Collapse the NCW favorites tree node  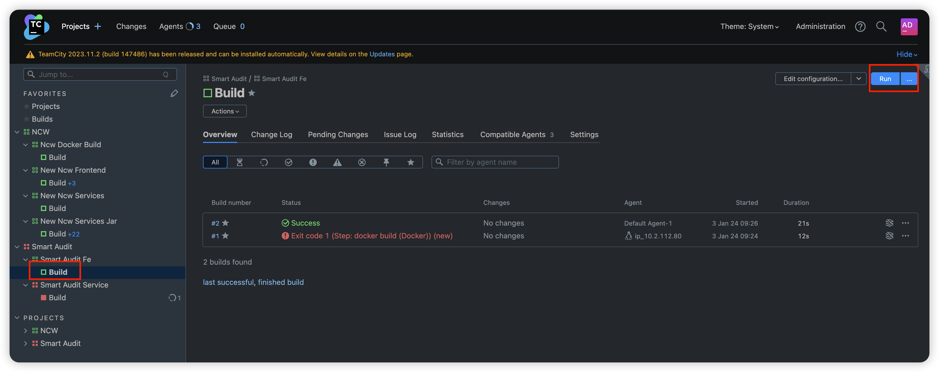coord(17,132)
